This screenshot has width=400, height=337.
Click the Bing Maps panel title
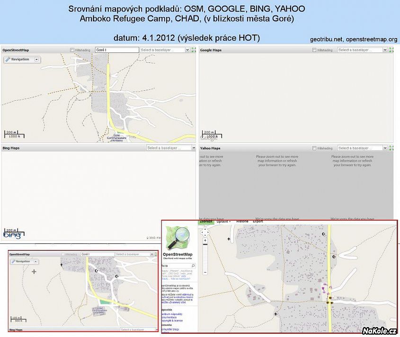point(11,148)
